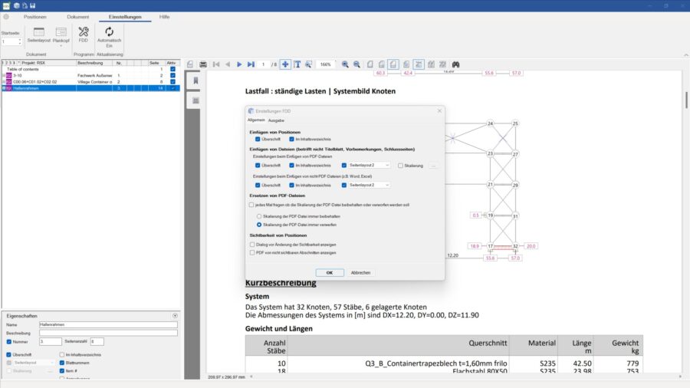690x388 pixels.
Task: Open Seitenlayout 2 dropdown for PDF files
Action: [x=387, y=165]
